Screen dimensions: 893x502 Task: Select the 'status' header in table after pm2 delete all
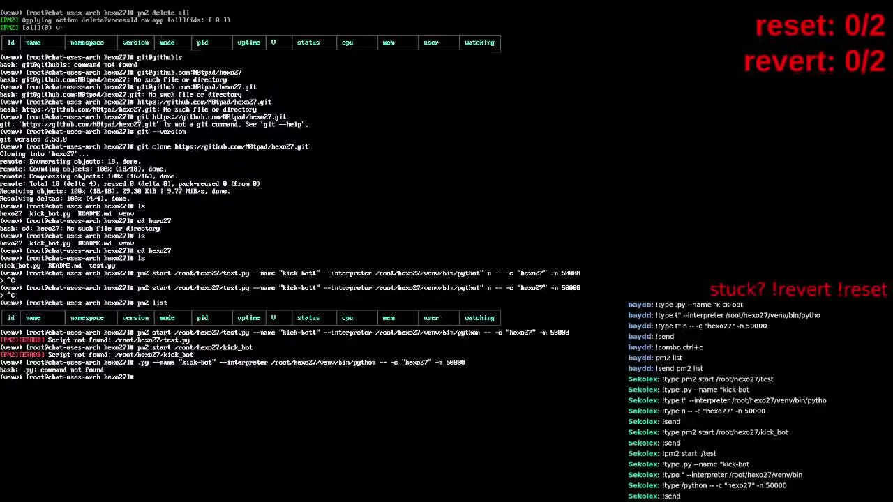point(308,43)
